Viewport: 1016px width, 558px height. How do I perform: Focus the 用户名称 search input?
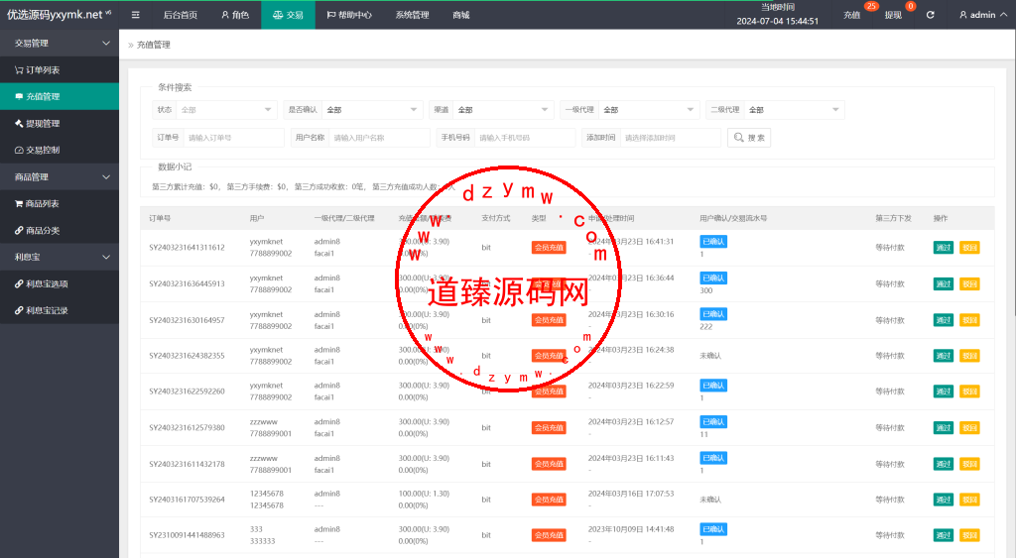[x=380, y=138]
